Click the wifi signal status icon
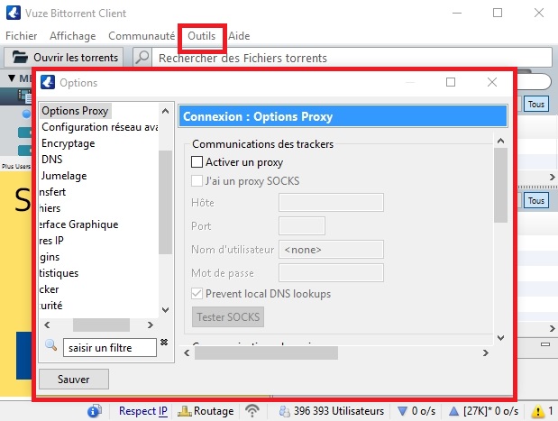Viewport: 558px width, 421px height. click(x=252, y=411)
